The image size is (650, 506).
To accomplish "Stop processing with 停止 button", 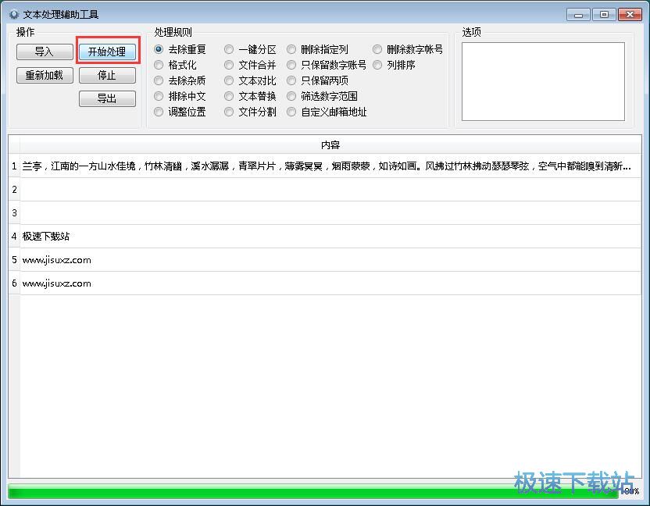I will click(107, 76).
